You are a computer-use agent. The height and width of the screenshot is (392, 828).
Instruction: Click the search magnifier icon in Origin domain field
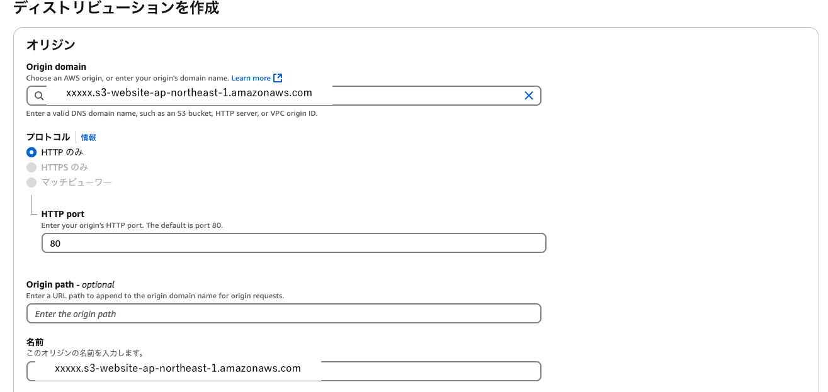[x=38, y=95]
